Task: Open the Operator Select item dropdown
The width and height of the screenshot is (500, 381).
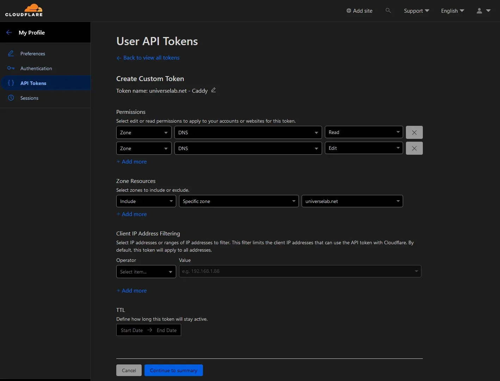Action: pyautogui.click(x=146, y=272)
